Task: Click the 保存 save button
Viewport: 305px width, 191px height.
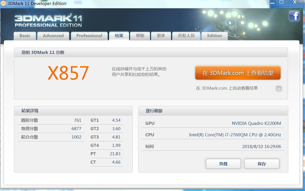Action: click(x=262, y=164)
